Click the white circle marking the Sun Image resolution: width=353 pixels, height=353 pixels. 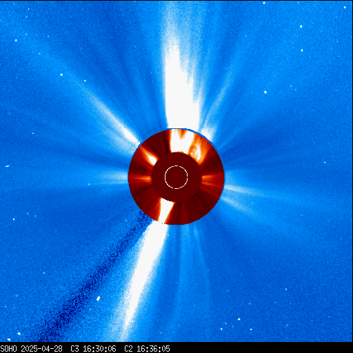176,177
